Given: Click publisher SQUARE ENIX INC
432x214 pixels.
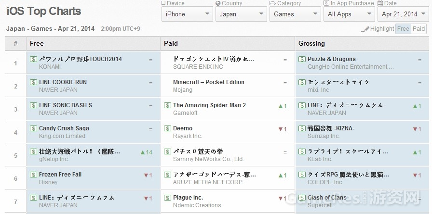Looking at the screenshot, I should tap(198, 67).
